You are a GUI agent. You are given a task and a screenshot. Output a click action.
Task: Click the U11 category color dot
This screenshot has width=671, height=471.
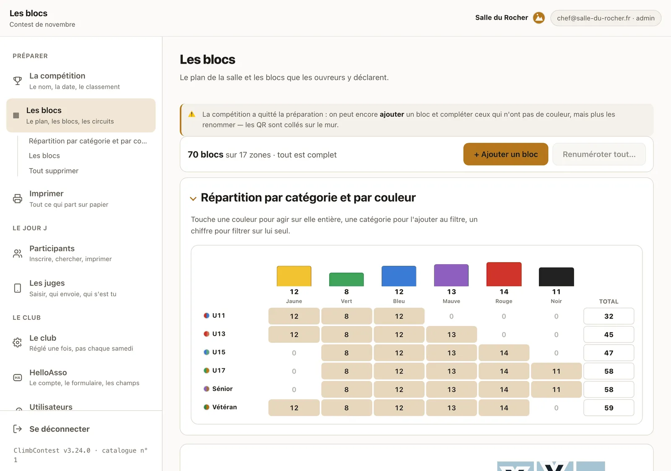point(206,316)
